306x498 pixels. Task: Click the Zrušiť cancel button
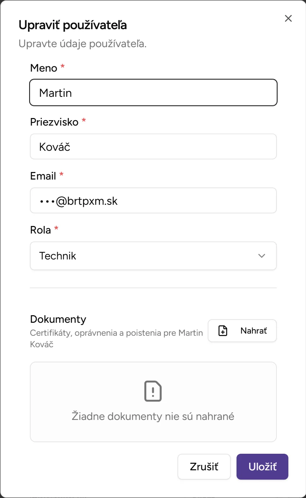(x=204, y=467)
